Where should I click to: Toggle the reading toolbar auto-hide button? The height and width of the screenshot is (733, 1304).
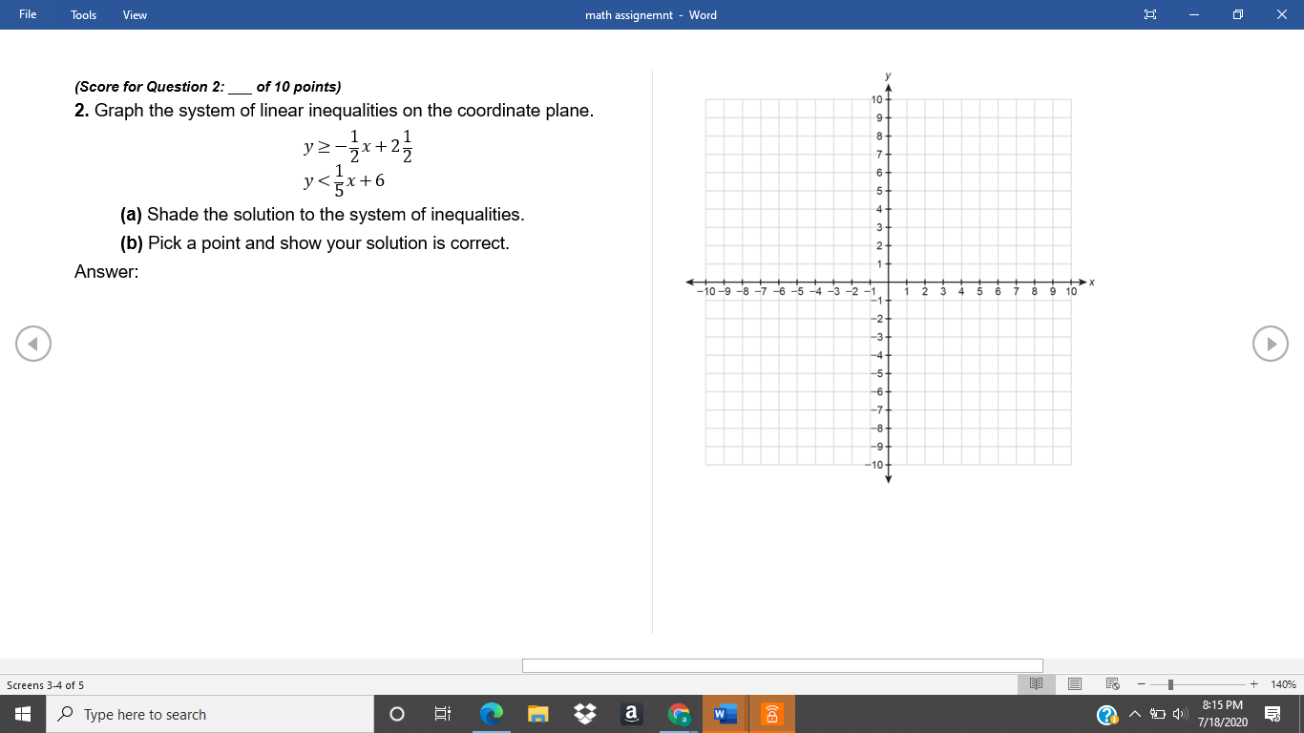1150,14
